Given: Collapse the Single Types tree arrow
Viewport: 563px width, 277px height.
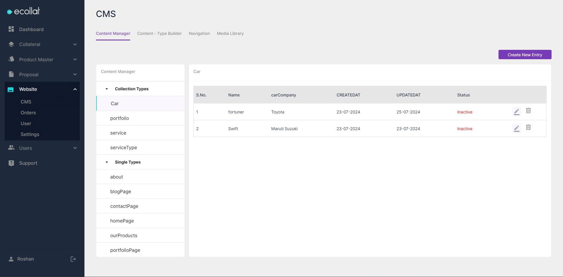Looking at the screenshot, I should pyautogui.click(x=107, y=162).
